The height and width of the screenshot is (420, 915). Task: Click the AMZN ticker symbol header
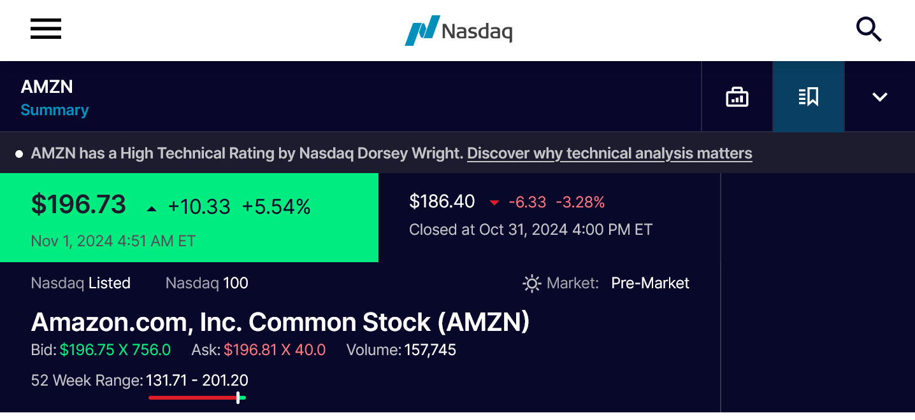tap(47, 87)
